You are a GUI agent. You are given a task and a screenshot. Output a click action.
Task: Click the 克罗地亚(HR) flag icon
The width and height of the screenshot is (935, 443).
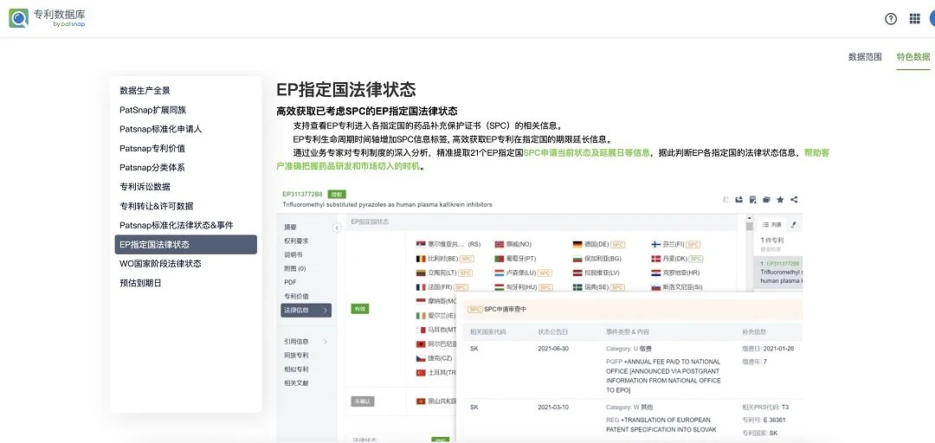pyautogui.click(x=656, y=273)
